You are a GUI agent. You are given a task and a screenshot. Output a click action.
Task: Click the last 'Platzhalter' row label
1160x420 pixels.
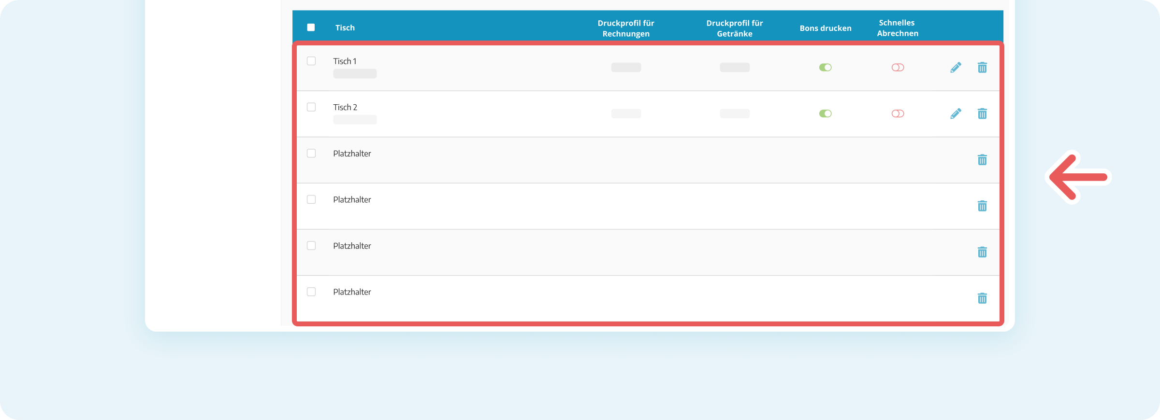pos(352,292)
